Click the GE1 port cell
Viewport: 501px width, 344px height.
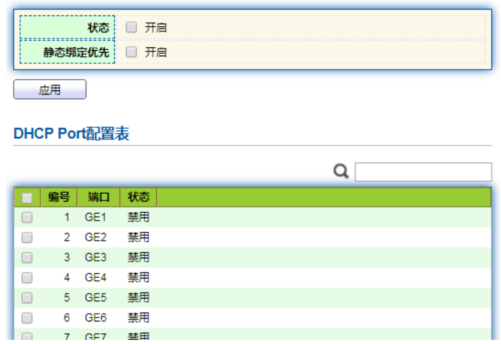click(x=95, y=218)
